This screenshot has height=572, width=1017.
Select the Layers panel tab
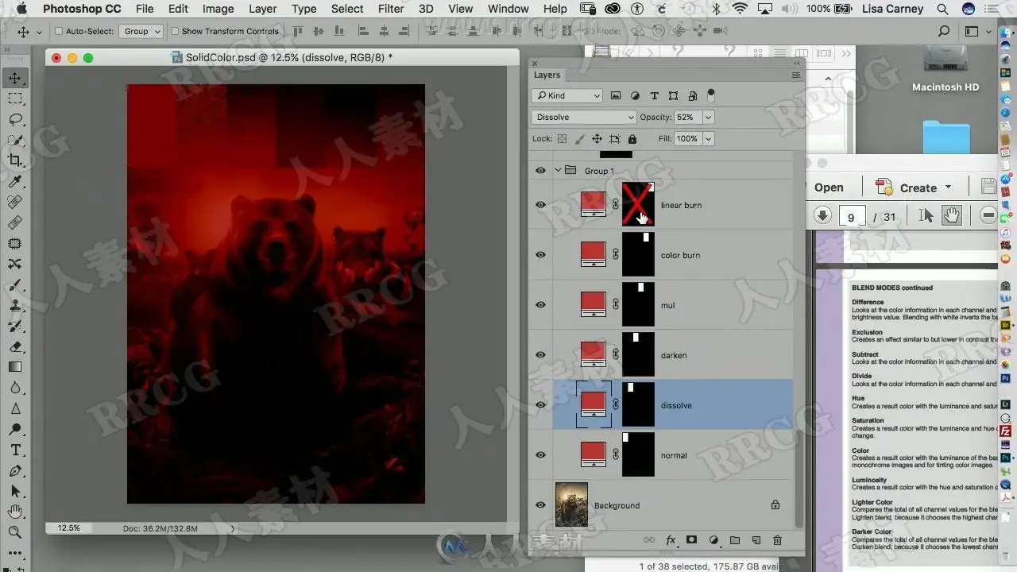pos(547,75)
